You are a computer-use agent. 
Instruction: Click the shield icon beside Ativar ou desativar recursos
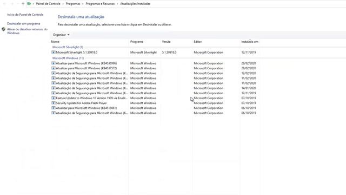[3, 29]
